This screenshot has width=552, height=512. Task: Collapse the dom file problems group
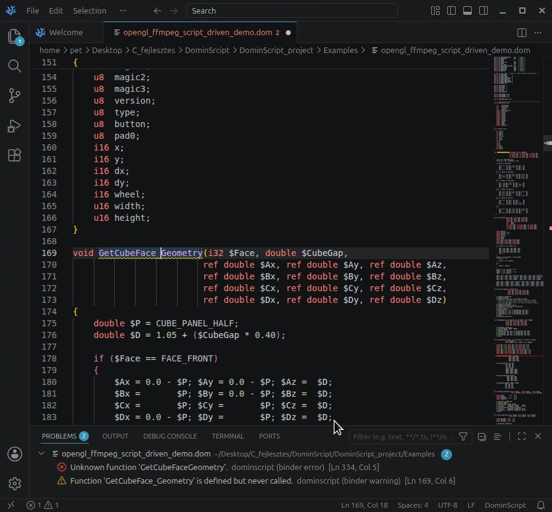[x=41, y=453]
